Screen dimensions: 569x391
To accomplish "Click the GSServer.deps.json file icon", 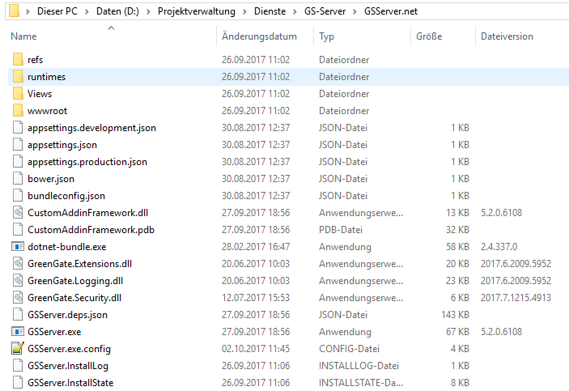I will click(18, 314).
